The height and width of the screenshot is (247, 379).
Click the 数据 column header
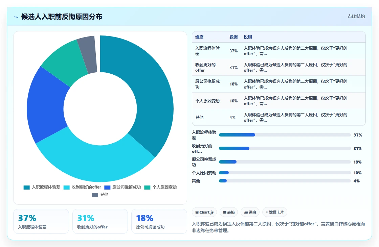tap(233, 37)
